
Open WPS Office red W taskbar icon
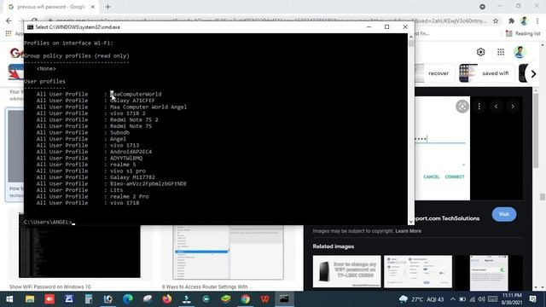coord(265,299)
